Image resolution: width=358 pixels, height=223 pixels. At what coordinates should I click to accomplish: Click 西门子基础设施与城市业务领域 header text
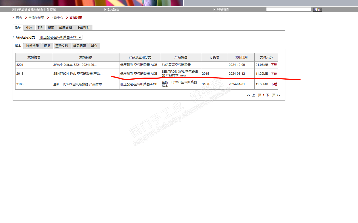[x=34, y=10]
